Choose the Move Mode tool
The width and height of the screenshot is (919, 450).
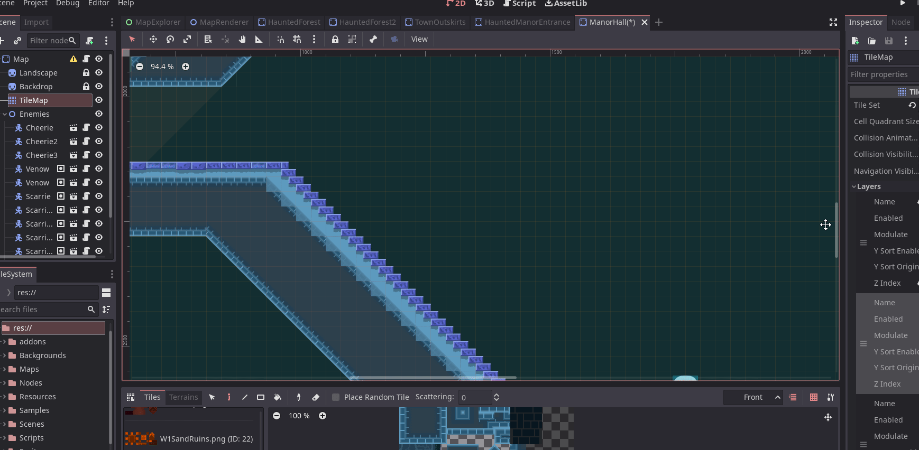point(153,39)
